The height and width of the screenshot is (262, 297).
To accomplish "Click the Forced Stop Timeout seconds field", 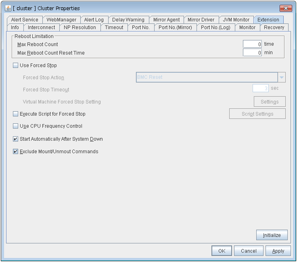I will (261, 89).
